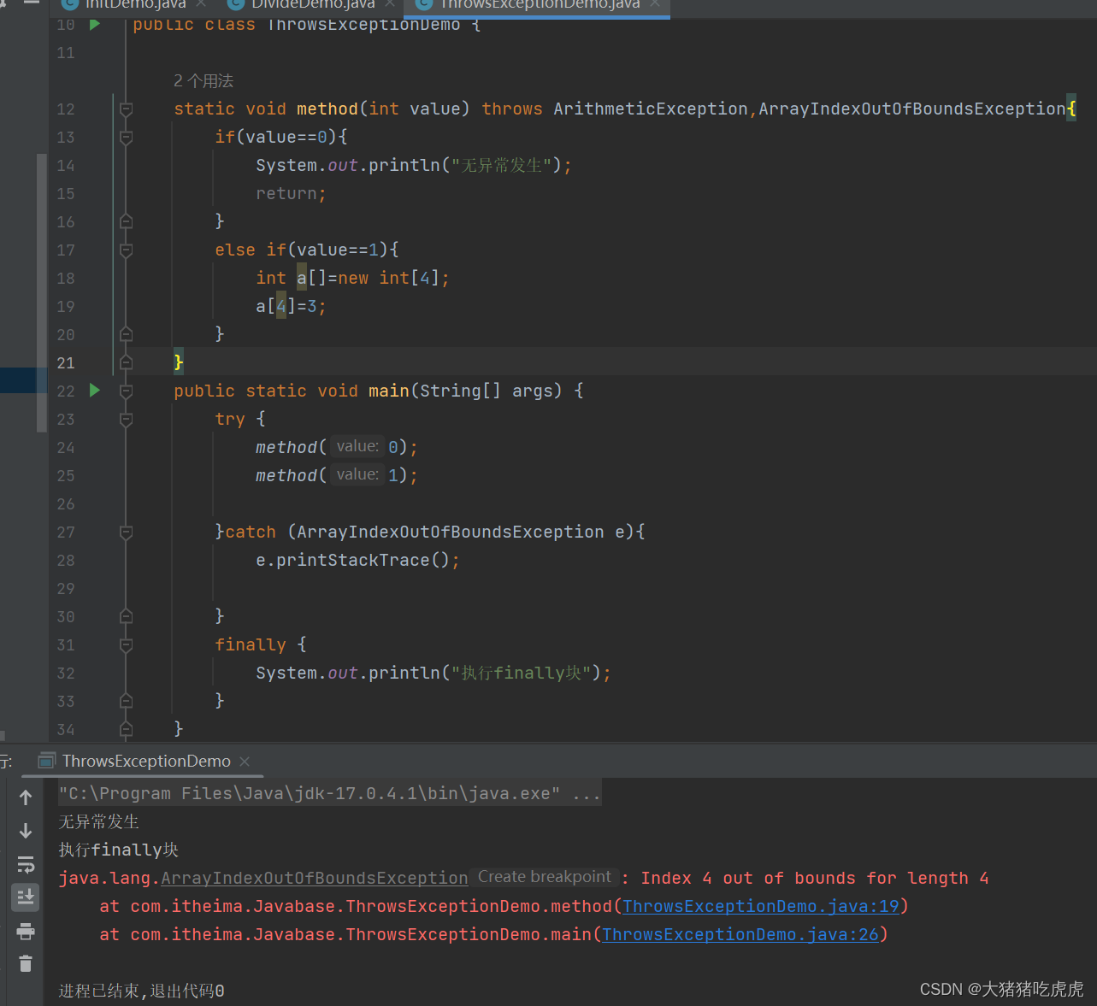The height and width of the screenshot is (1006, 1097).
Task: Toggle scroll to end in Run console
Action: (x=26, y=897)
